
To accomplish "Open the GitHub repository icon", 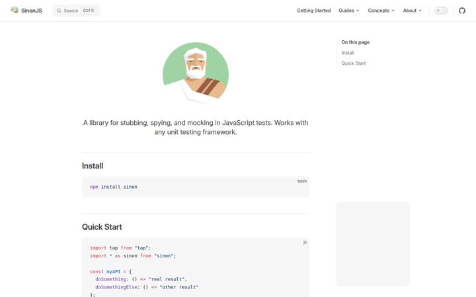I will click(x=461, y=11).
